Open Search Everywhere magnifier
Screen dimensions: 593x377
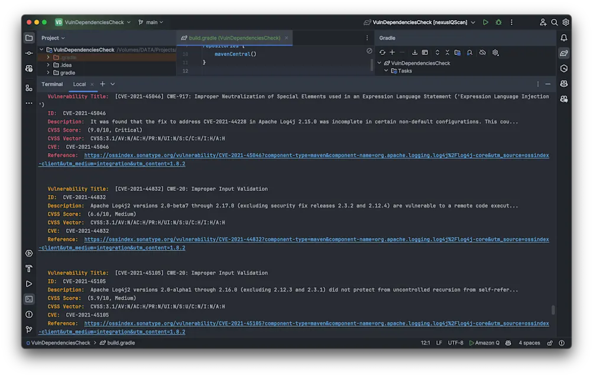(x=555, y=22)
